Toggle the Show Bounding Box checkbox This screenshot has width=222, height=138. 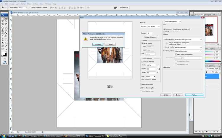coord(141,88)
